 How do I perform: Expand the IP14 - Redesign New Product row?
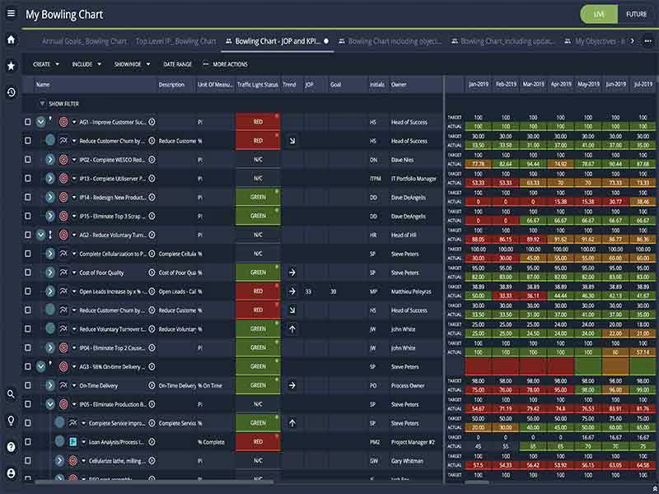tap(50, 197)
